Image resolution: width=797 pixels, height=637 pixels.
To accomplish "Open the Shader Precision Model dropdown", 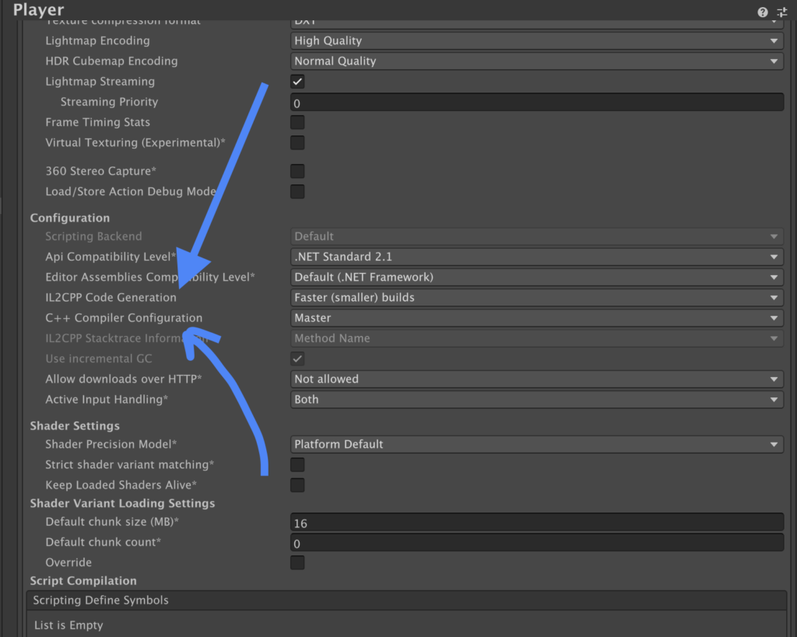I will tap(536, 444).
